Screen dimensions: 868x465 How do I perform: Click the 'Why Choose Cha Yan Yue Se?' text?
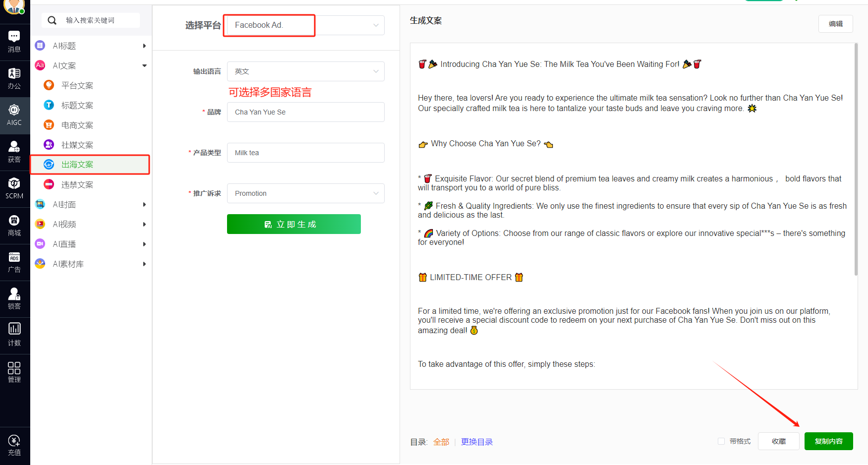(486, 144)
